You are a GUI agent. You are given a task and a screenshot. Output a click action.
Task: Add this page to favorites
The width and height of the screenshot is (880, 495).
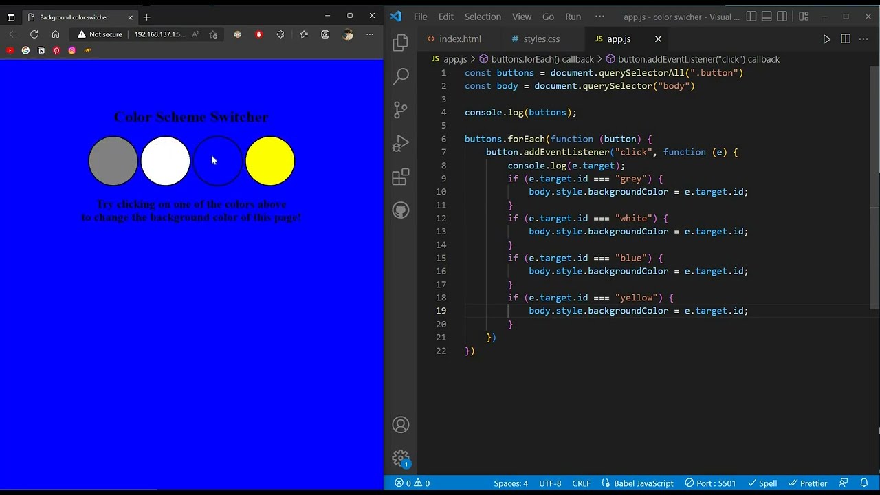213,34
